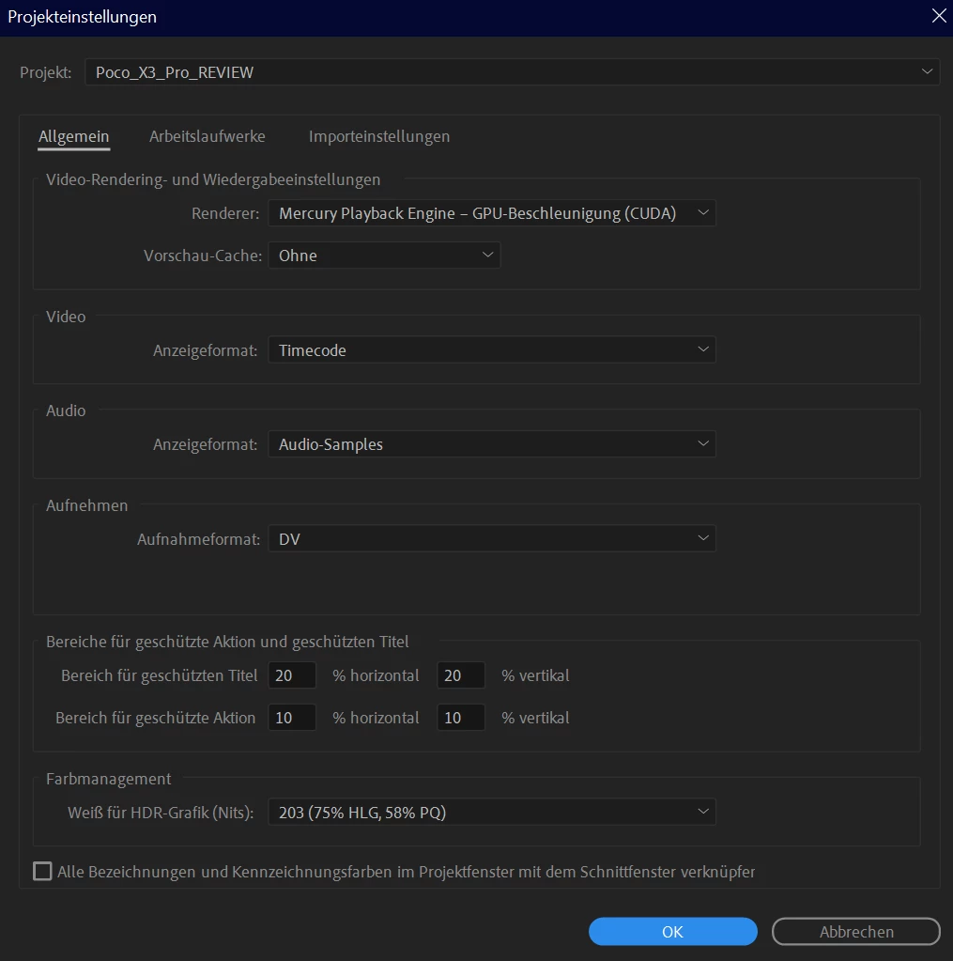Enable linking labels with Schnittfenster checkbox
Viewport: 953px width, 961px height.
(x=42, y=871)
